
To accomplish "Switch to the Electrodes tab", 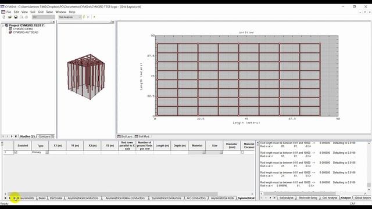I will [x=56, y=198].
